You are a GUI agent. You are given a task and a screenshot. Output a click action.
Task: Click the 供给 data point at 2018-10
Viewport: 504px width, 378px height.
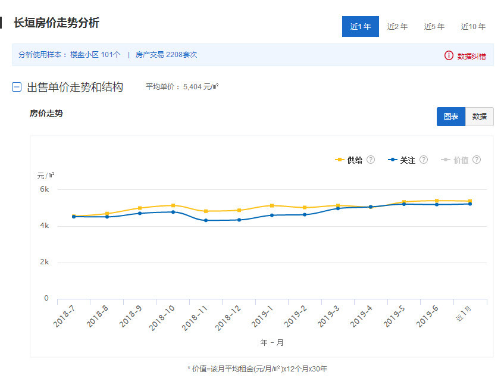[173, 205]
